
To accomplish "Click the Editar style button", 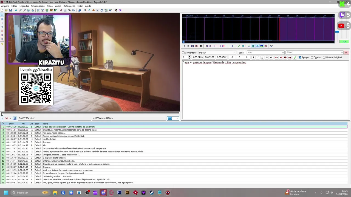I will 241,53.
